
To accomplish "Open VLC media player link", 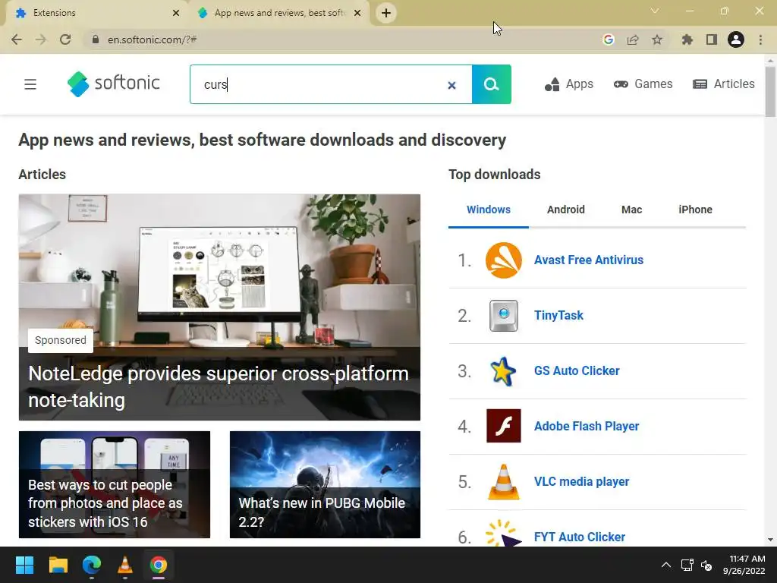I will (582, 482).
